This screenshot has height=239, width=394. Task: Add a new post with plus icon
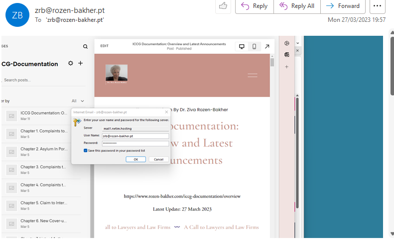(x=80, y=63)
